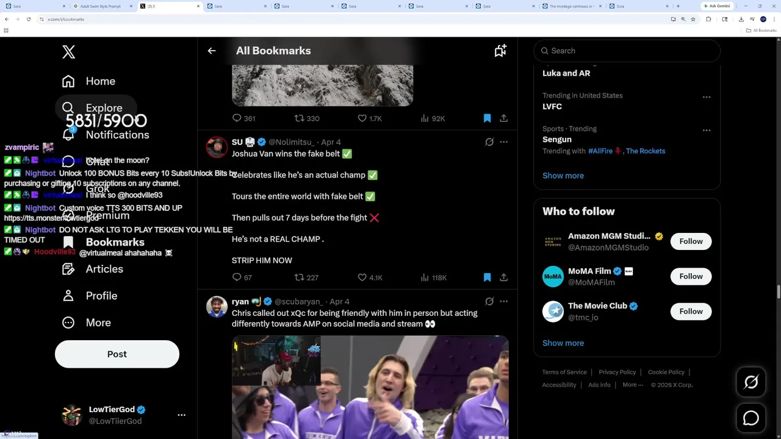This screenshot has height=439, width=781.
Task: Open All Bookmarks folder in bookmarks bar
Action: tap(762, 30)
